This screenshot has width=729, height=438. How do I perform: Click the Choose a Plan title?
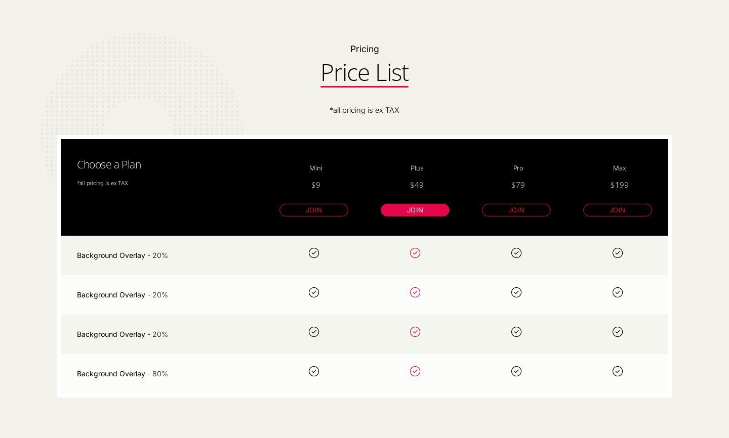click(109, 165)
